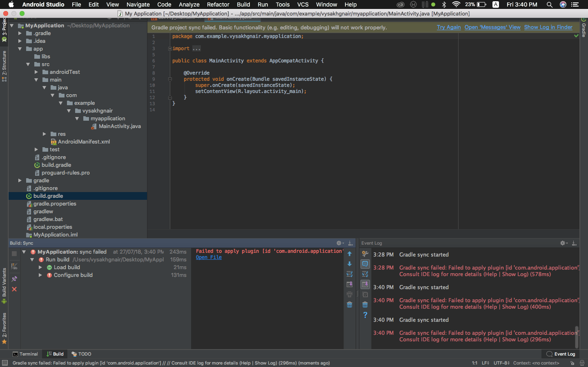588x367 pixels.
Task: Toggle scroll-to-end in the Event Log
Action: [x=365, y=284]
